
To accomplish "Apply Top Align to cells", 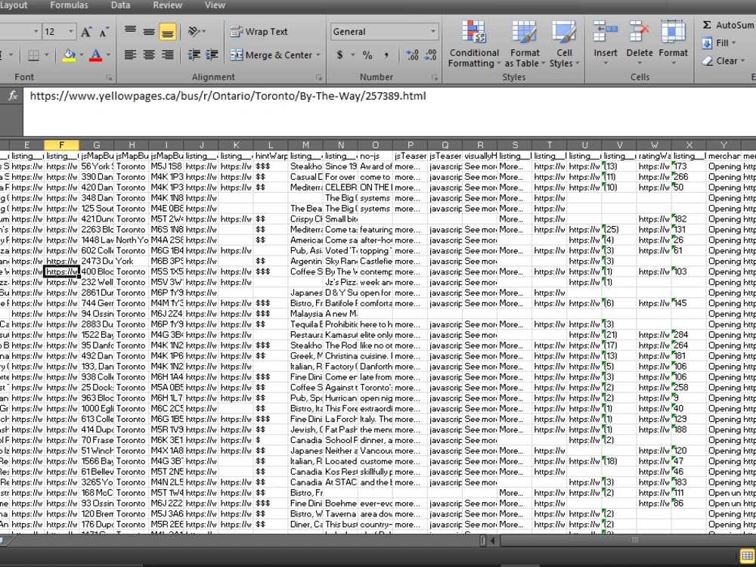I will coord(130,31).
